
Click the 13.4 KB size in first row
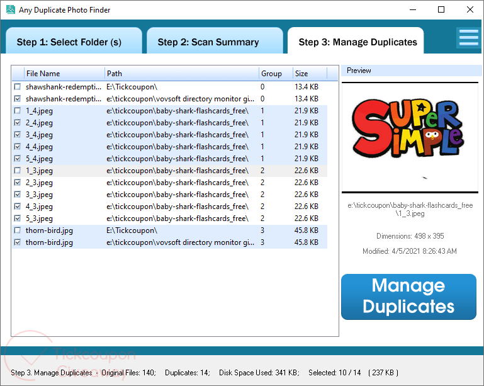[x=307, y=87]
